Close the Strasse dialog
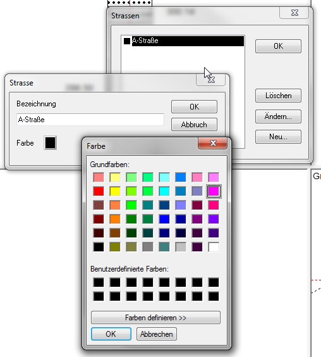The height and width of the screenshot is (357, 321). pyautogui.click(x=211, y=80)
